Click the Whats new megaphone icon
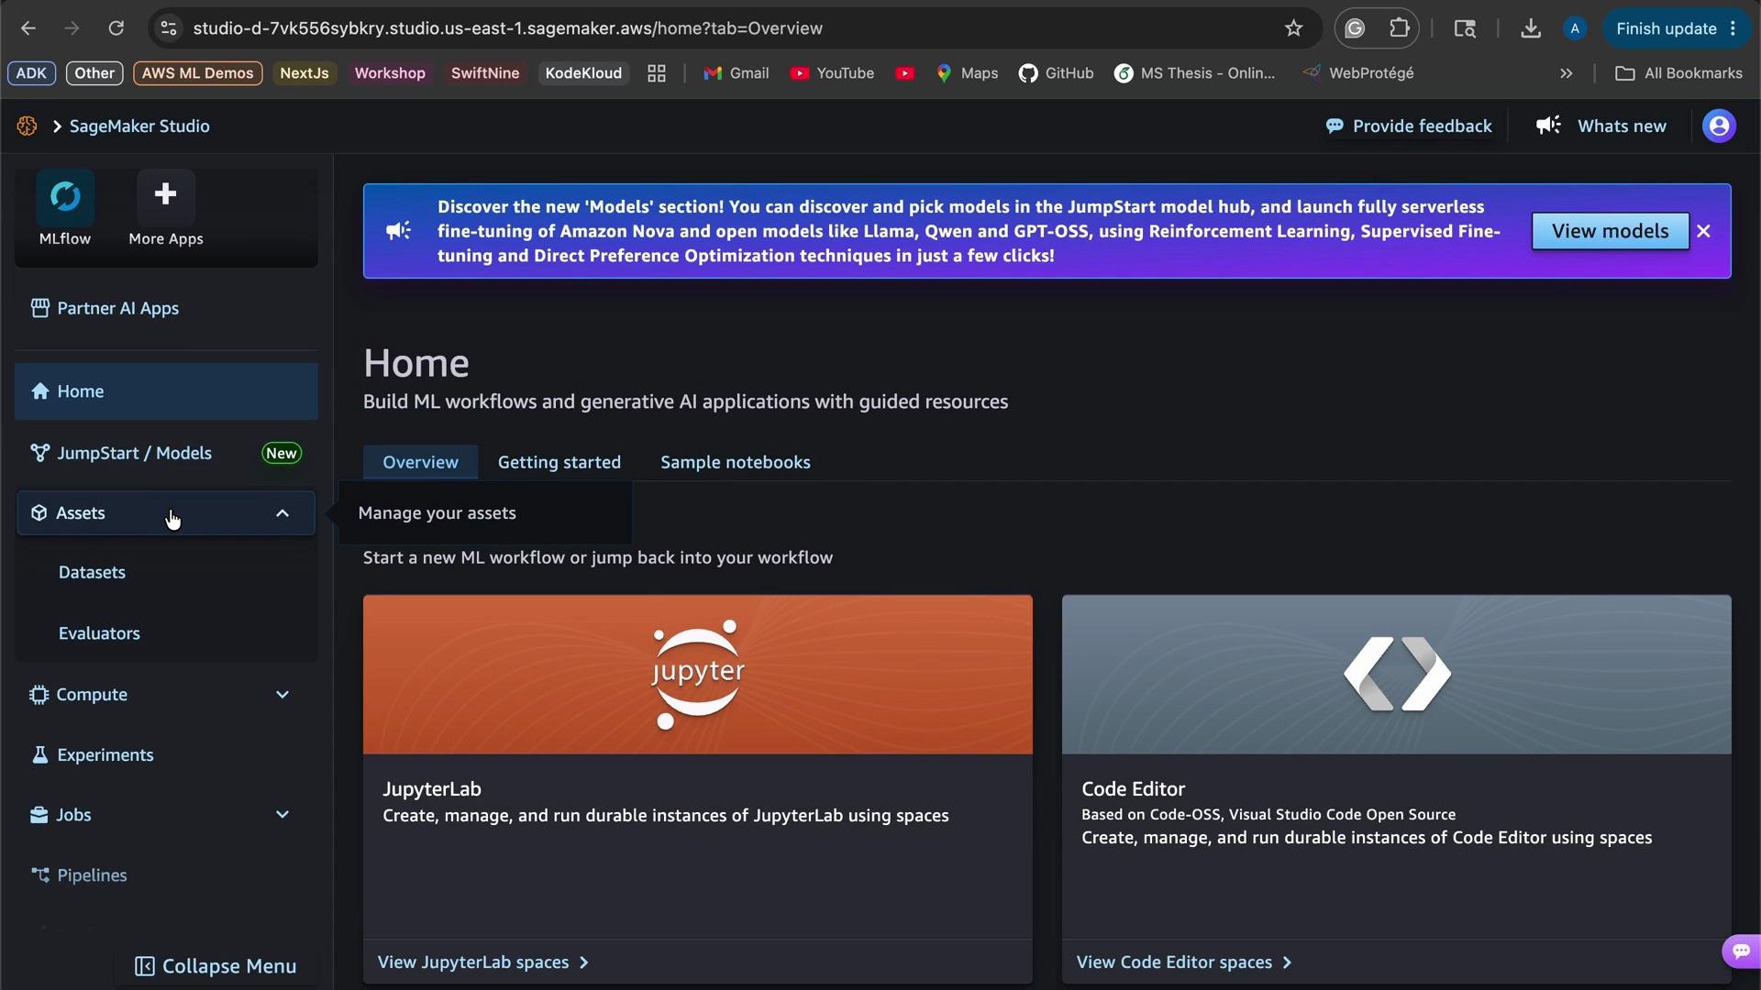Viewport: 1761px width, 990px height. pos(1548,126)
